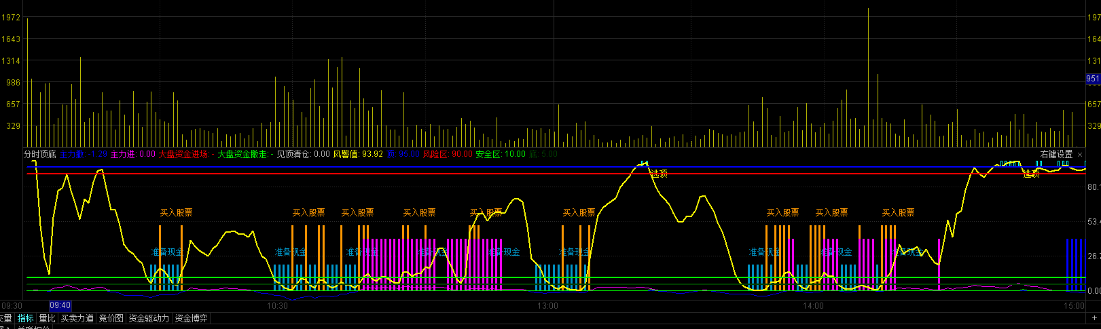Close the indicator panel with X icon

pyautogui.click(x=1080, y=155)
